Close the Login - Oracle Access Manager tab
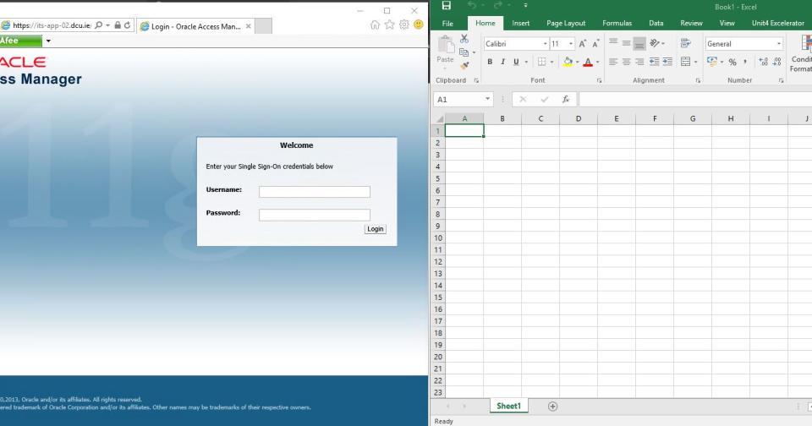The width and height of the screenshot is (812, 426). coord(249,26)
